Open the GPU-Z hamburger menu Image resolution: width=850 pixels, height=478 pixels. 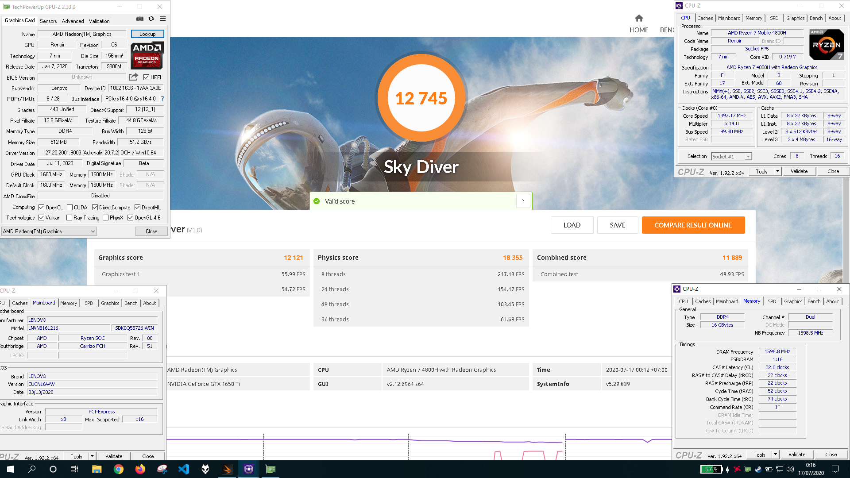tap(163, 19)
